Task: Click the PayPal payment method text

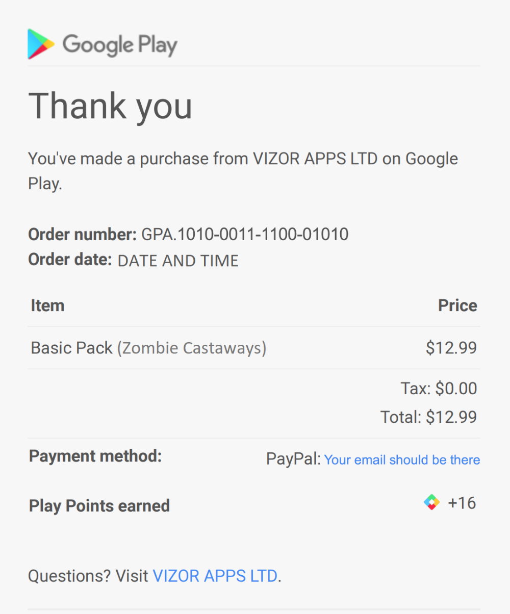Action: click(293, 459)
